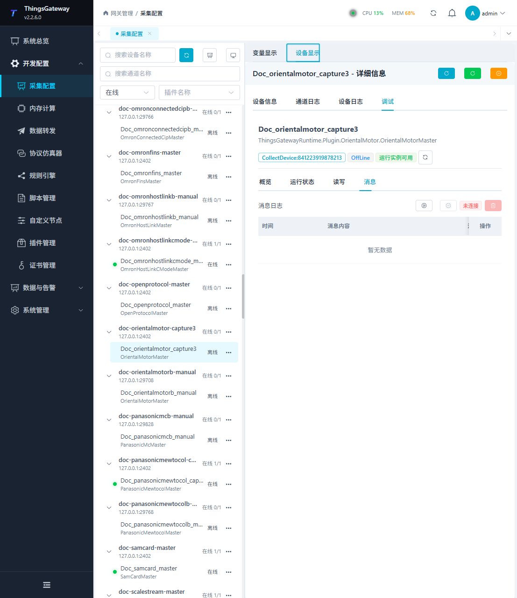Screen dimensions: 517x598
Task: Click the orange settings button in detail header
Action: pos(499,73)
